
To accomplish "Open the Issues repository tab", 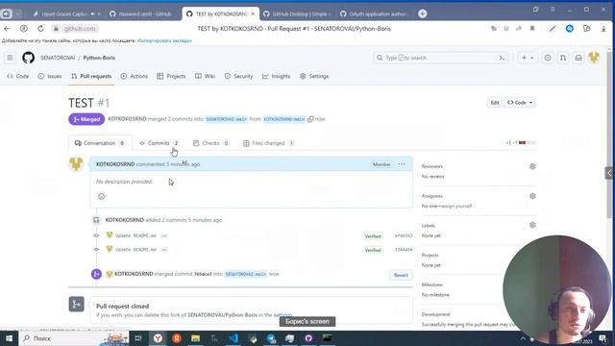I will coord(50,76).
